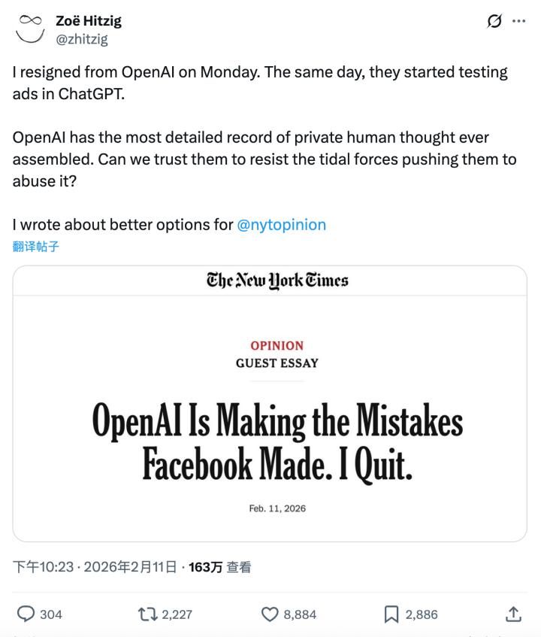Click the 8,884 likes count
The height and width of the screenshot is (637, 541).
[300, 614]
